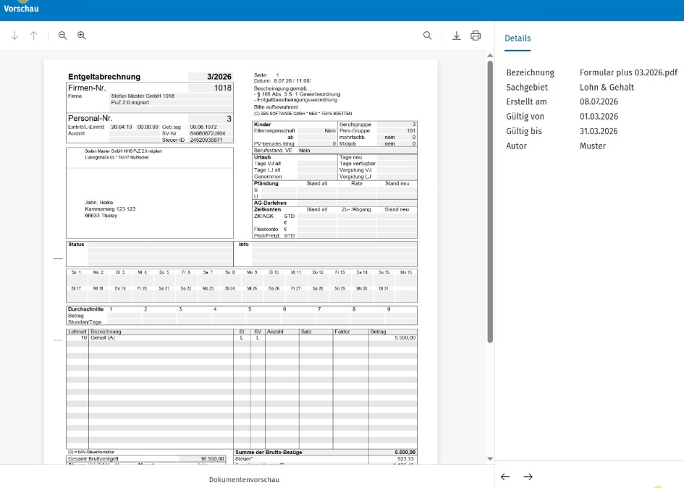Click the Entgeltabrechnung document page
The width and height of the screenshot is (684, 488).
coord(241,262)
